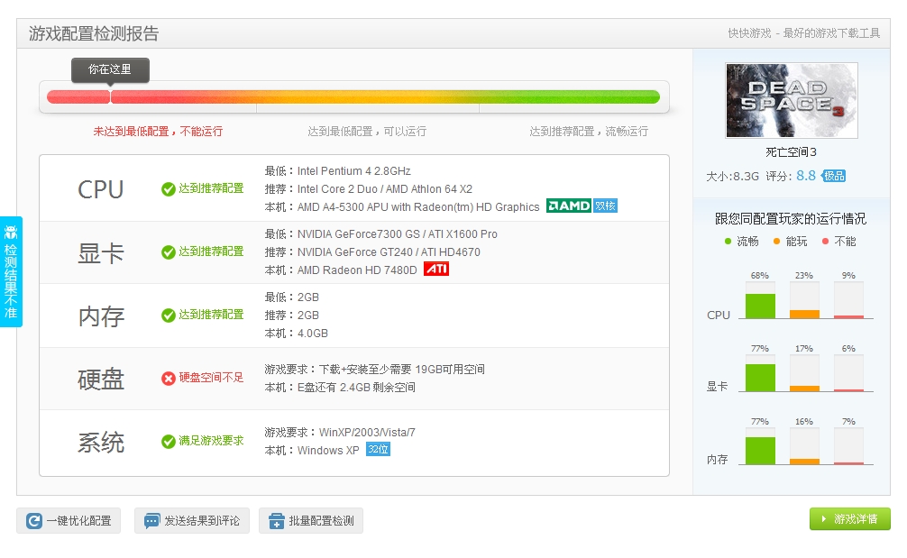Click the 满足游戏要求 status text
This screenshot has width=907, height=558.
(211, 441)
